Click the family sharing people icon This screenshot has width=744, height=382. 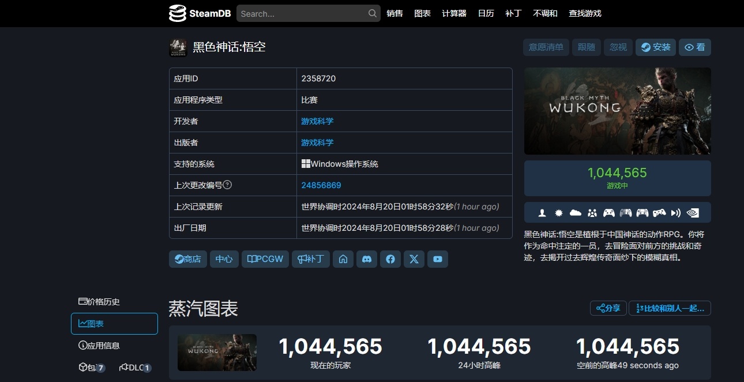[592, 213]
